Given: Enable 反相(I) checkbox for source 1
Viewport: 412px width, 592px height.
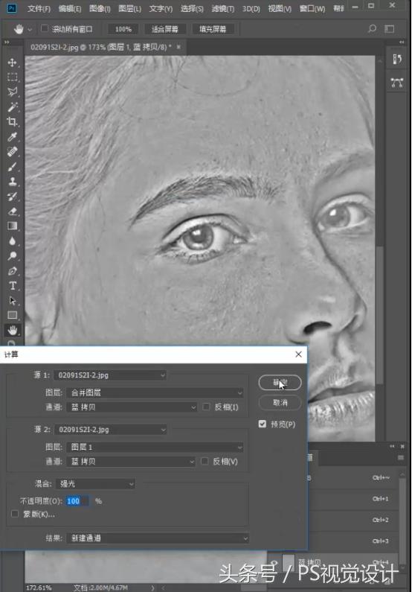Looking at the screenshot, I should tap(206, 407).
